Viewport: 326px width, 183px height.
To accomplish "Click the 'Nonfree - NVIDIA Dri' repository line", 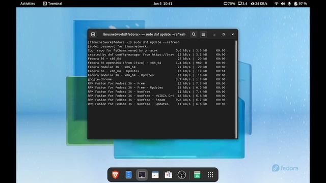I will (156, 96).
